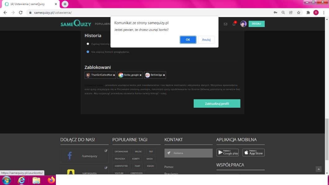Screen dimensions: 329x185
Task: Click the teal DODAJ button
Action: 256,24
